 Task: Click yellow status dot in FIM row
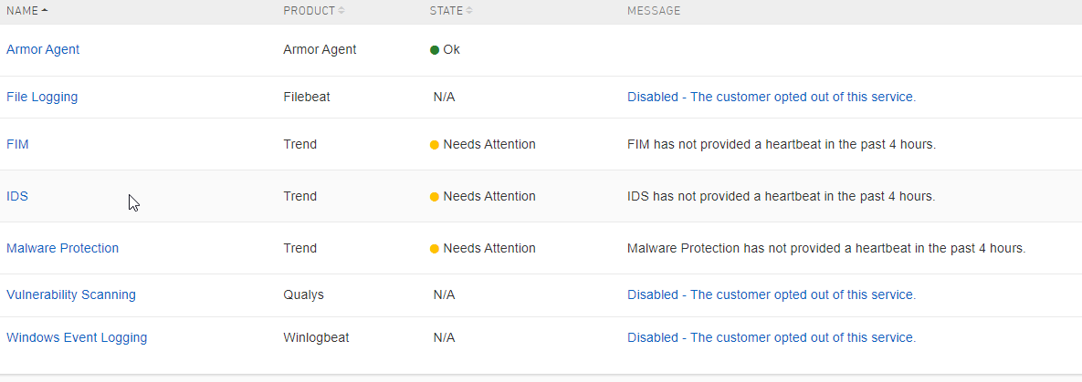[x=435, y=145]
